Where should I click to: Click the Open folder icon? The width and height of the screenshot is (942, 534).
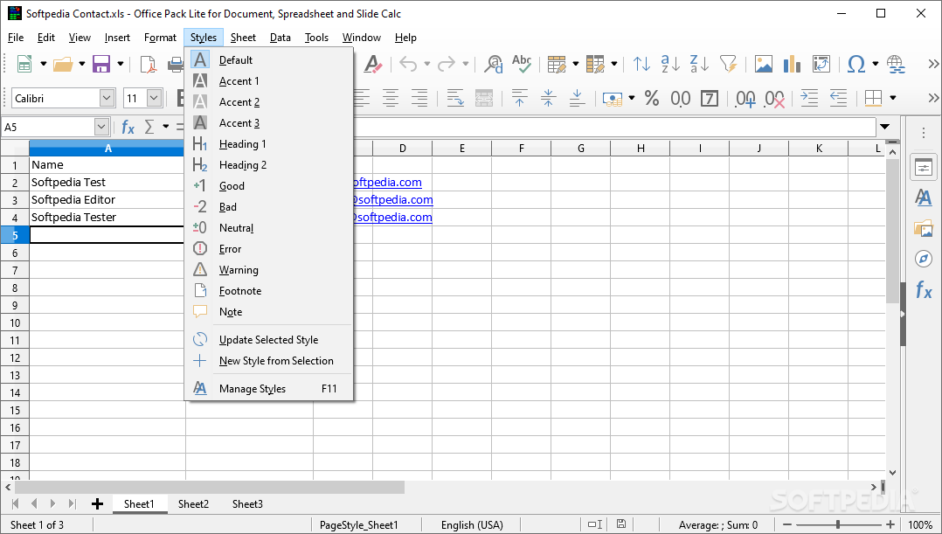63,64
